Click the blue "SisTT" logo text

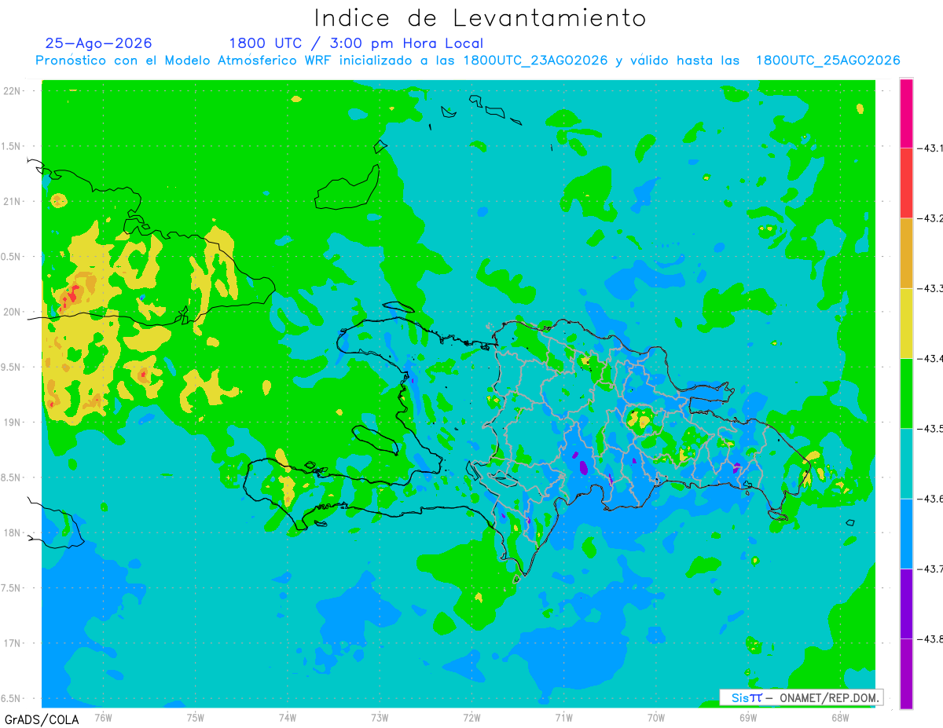[x=747, y=697]
